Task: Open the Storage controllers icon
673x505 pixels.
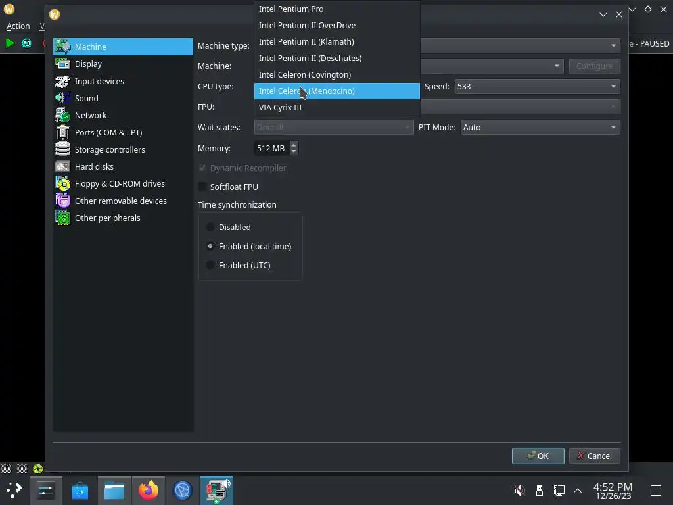Action: [x=62, y=149]
